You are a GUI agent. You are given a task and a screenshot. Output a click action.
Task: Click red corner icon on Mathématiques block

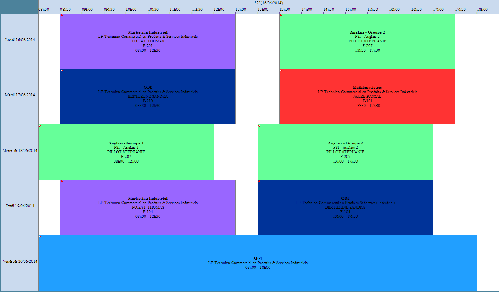tap(281, 71)
